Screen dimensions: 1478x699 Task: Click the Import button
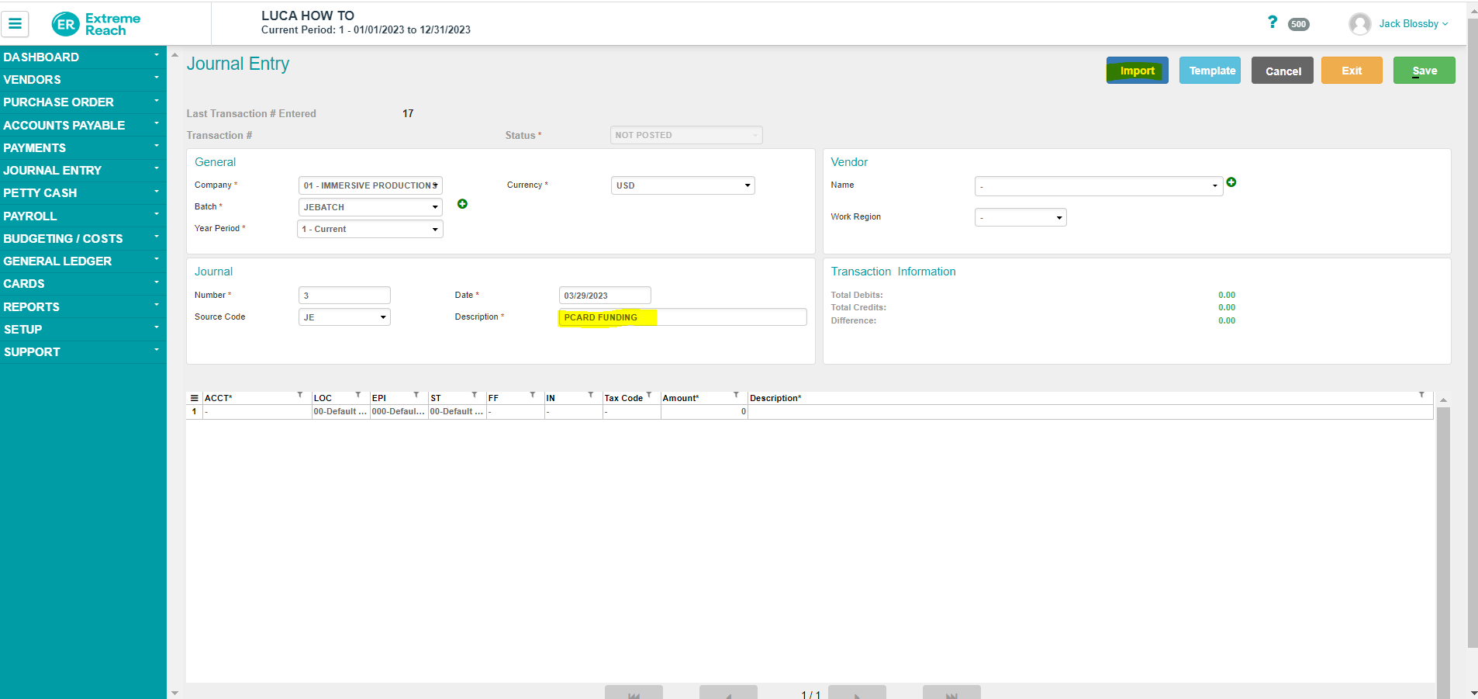1137,71
